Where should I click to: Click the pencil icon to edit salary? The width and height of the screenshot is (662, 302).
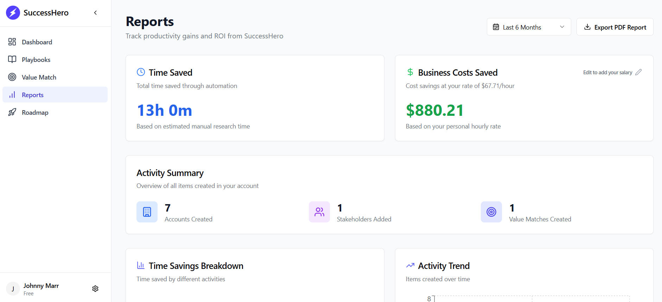(x=638, y=72)
